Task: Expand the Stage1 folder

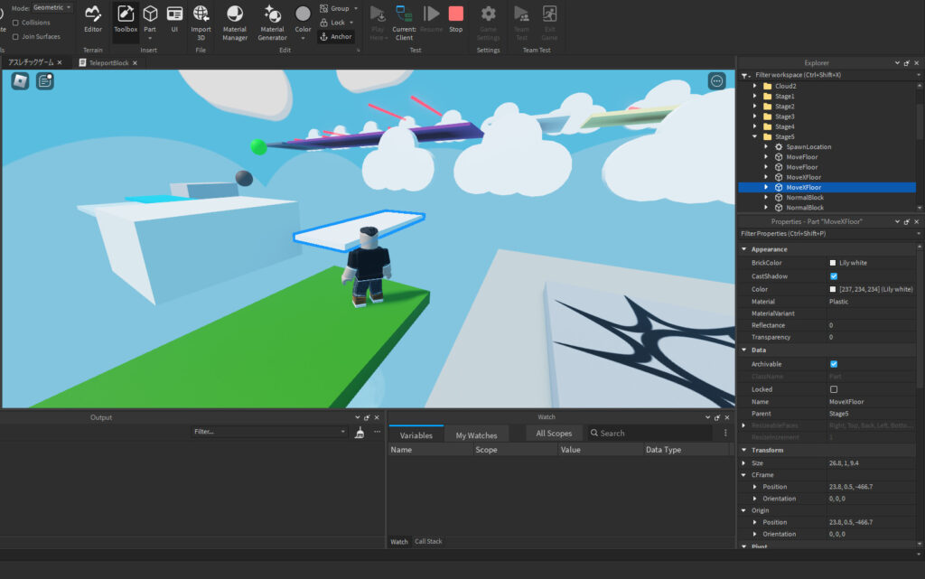Action: (x=755, y=96)
